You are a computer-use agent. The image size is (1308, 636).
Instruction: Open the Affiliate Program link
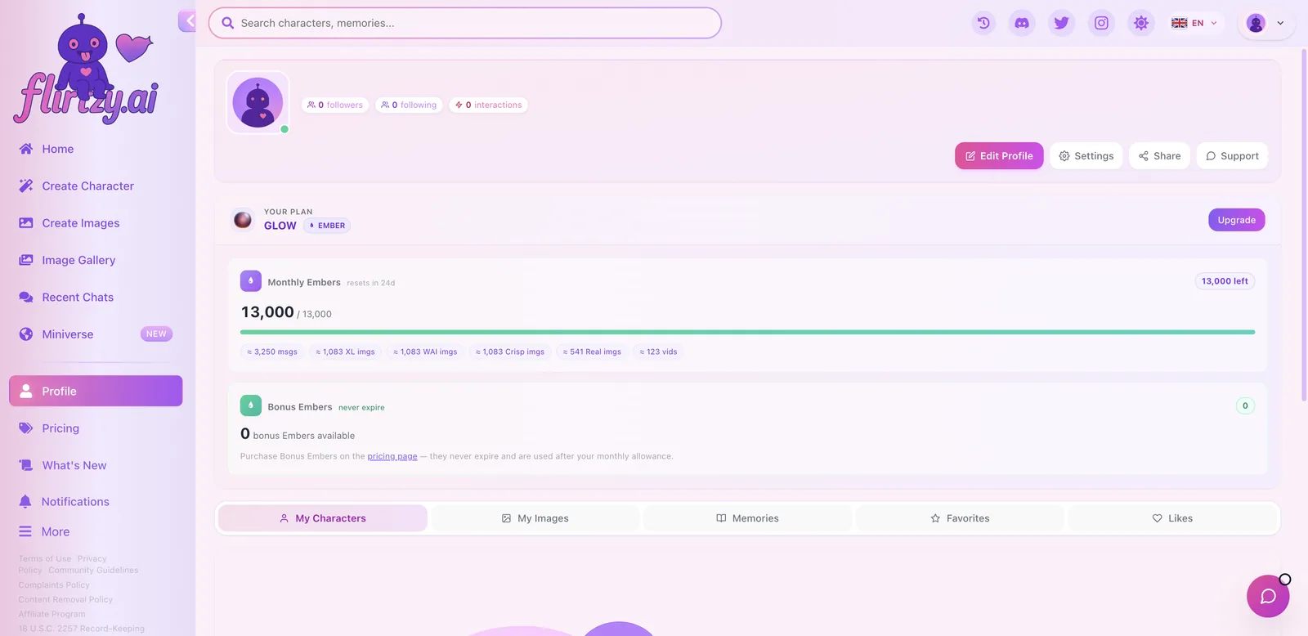pos(52,615)
